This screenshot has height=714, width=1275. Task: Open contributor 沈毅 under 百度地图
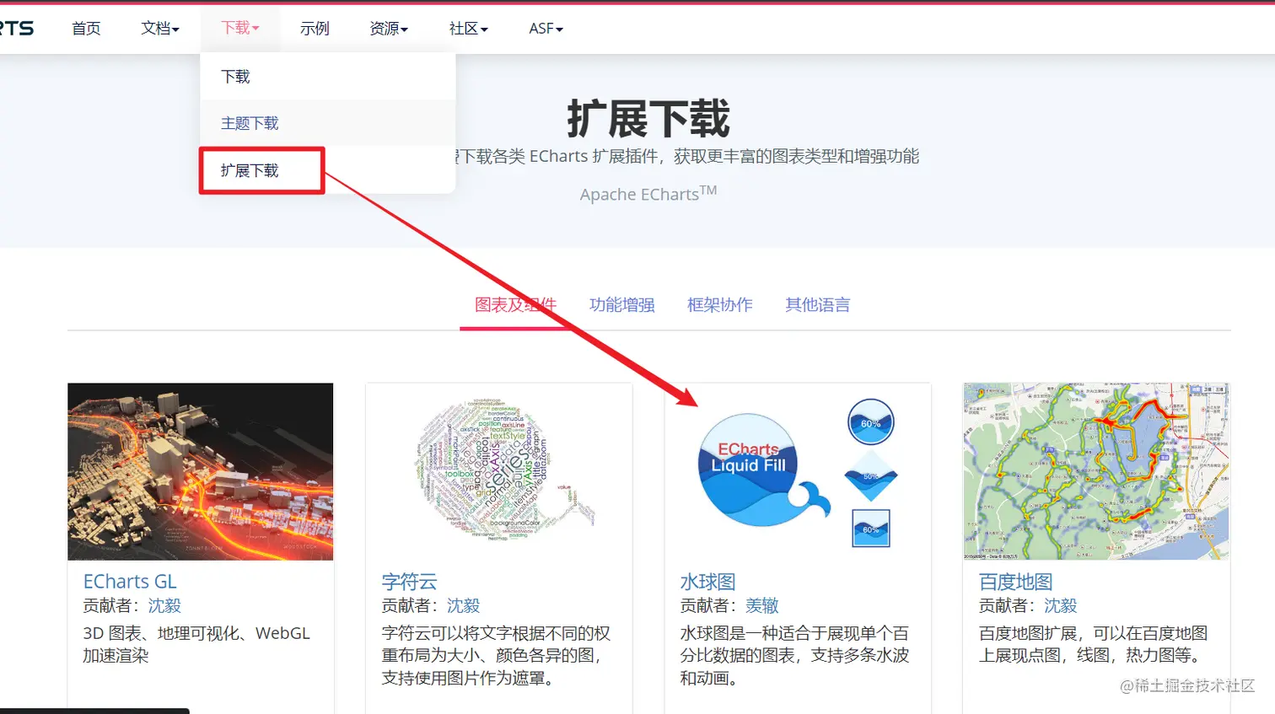(1061, 606)
